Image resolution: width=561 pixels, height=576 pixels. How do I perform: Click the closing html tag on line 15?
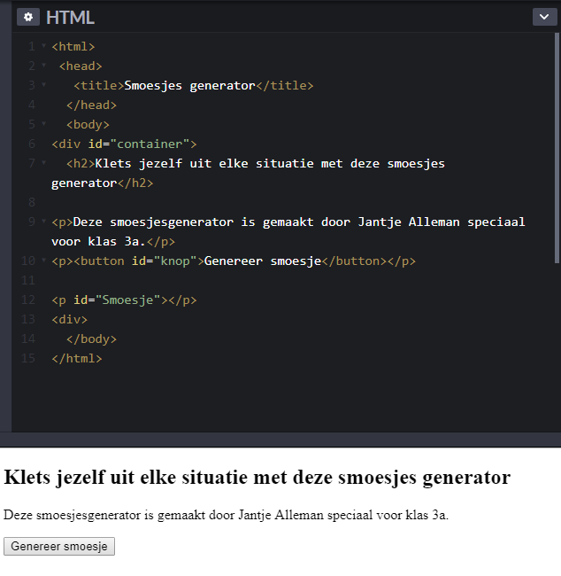tap(77, 359)
